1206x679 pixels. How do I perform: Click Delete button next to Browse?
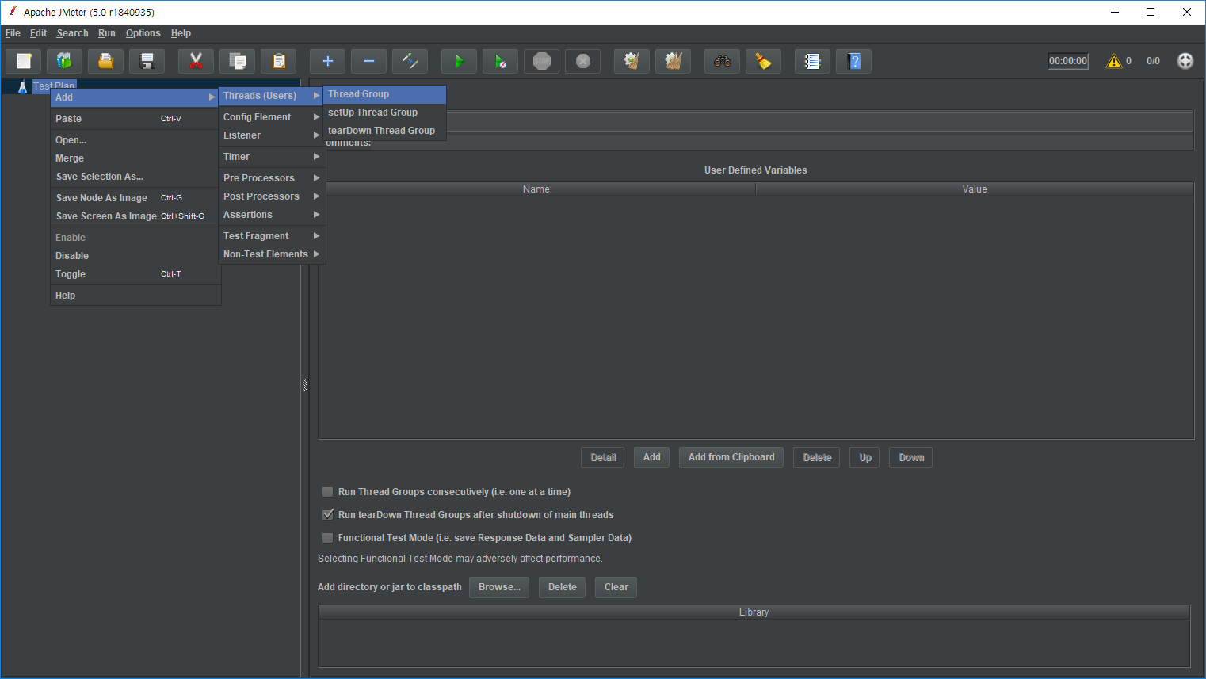[563, 587]
